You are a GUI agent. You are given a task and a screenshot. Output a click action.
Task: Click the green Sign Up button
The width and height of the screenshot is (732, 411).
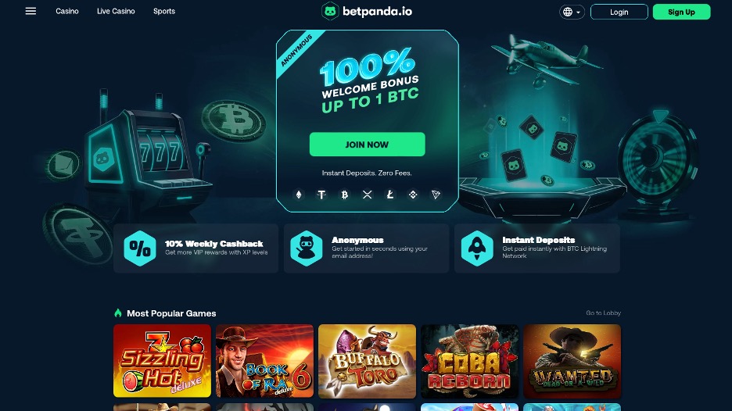click(x=682, y=12)
